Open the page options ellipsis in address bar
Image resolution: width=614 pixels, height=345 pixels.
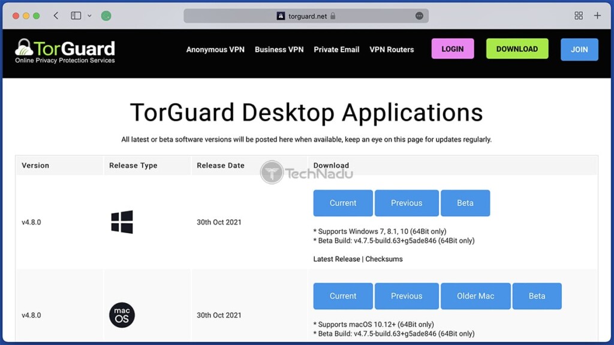pos(419,16)
